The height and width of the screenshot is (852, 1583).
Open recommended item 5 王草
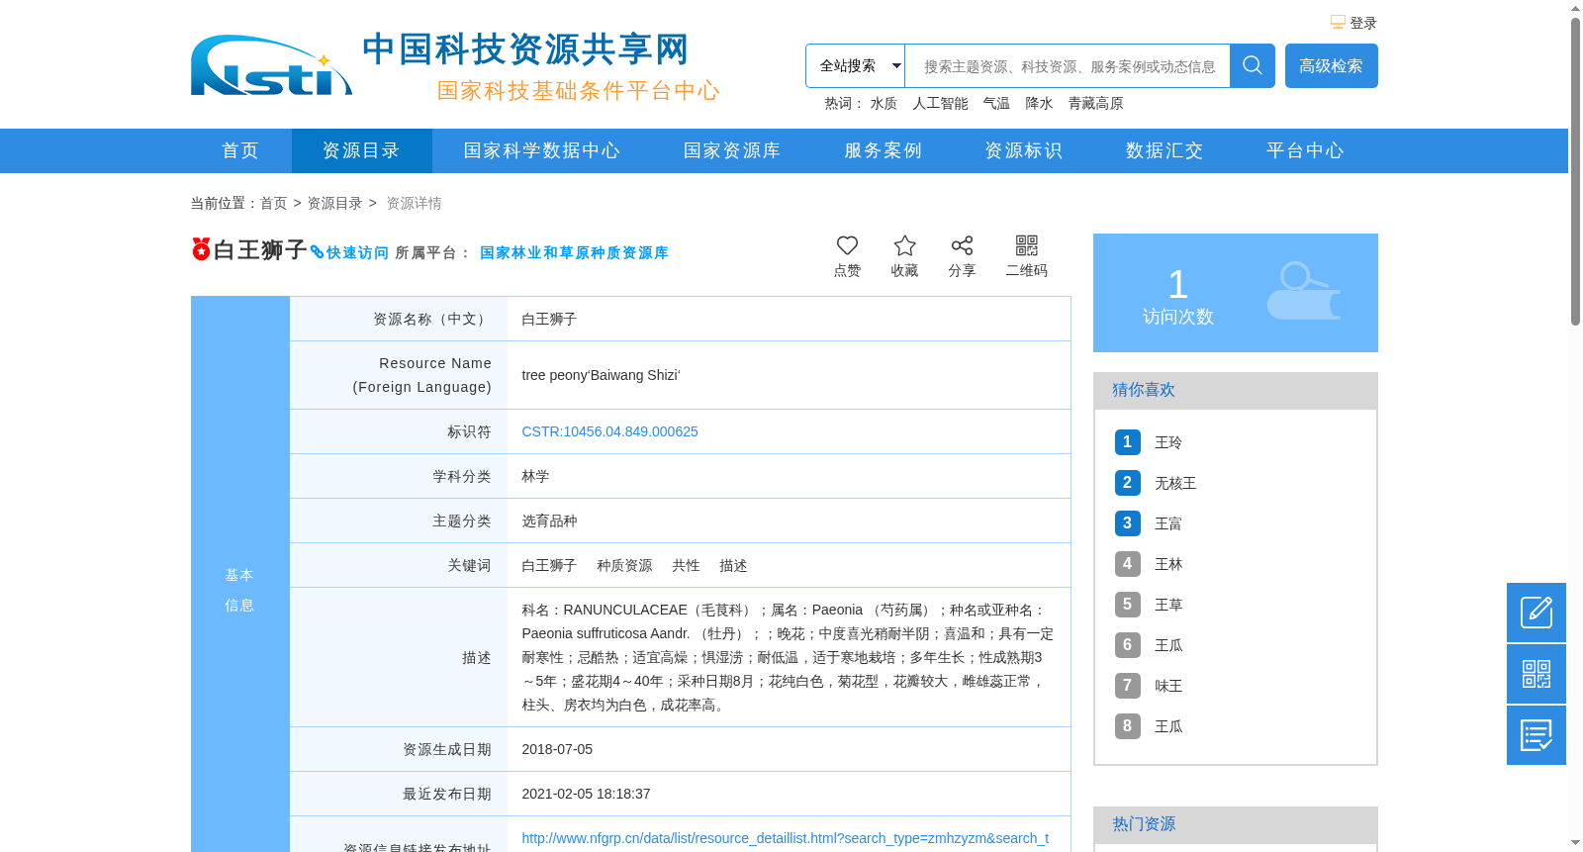[x=1168, y=605]
